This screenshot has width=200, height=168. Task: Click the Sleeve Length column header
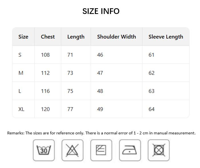pos(166,37)
